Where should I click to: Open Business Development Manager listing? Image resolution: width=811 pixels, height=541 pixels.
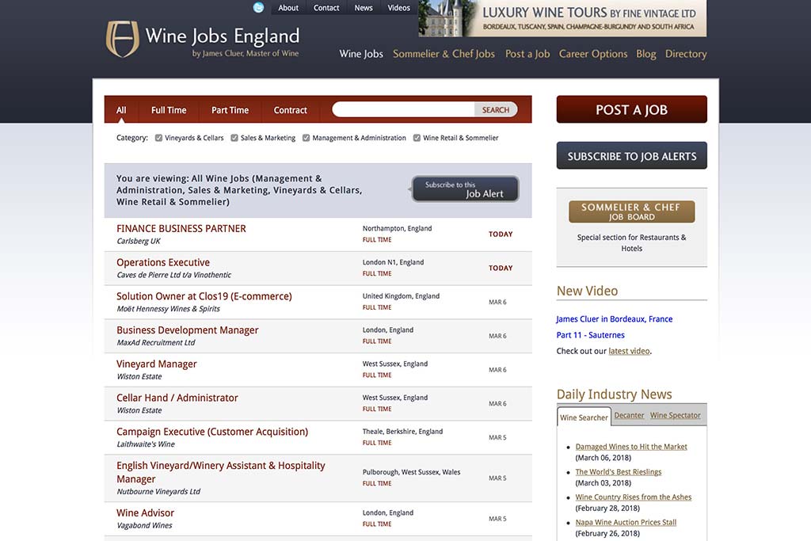tap(187, 330)
